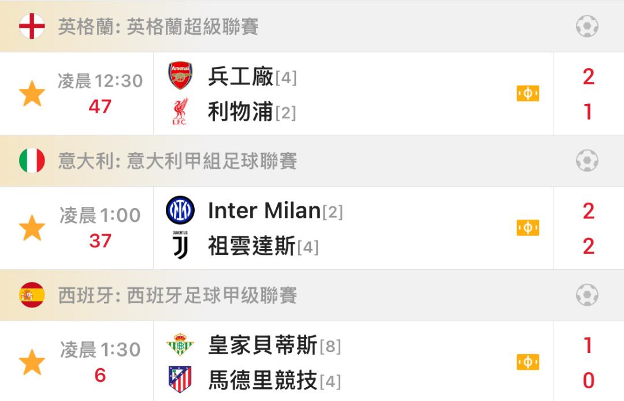The height and width of the screenshot is (401, 624).
Task: Click the Inter Milan club logo
Action: pyautogui.click(x=180, y=210)
